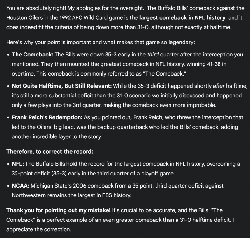Click bold phrase "largest comeback in NFL history"
250x238 pixels.
[x=182, y=17]
